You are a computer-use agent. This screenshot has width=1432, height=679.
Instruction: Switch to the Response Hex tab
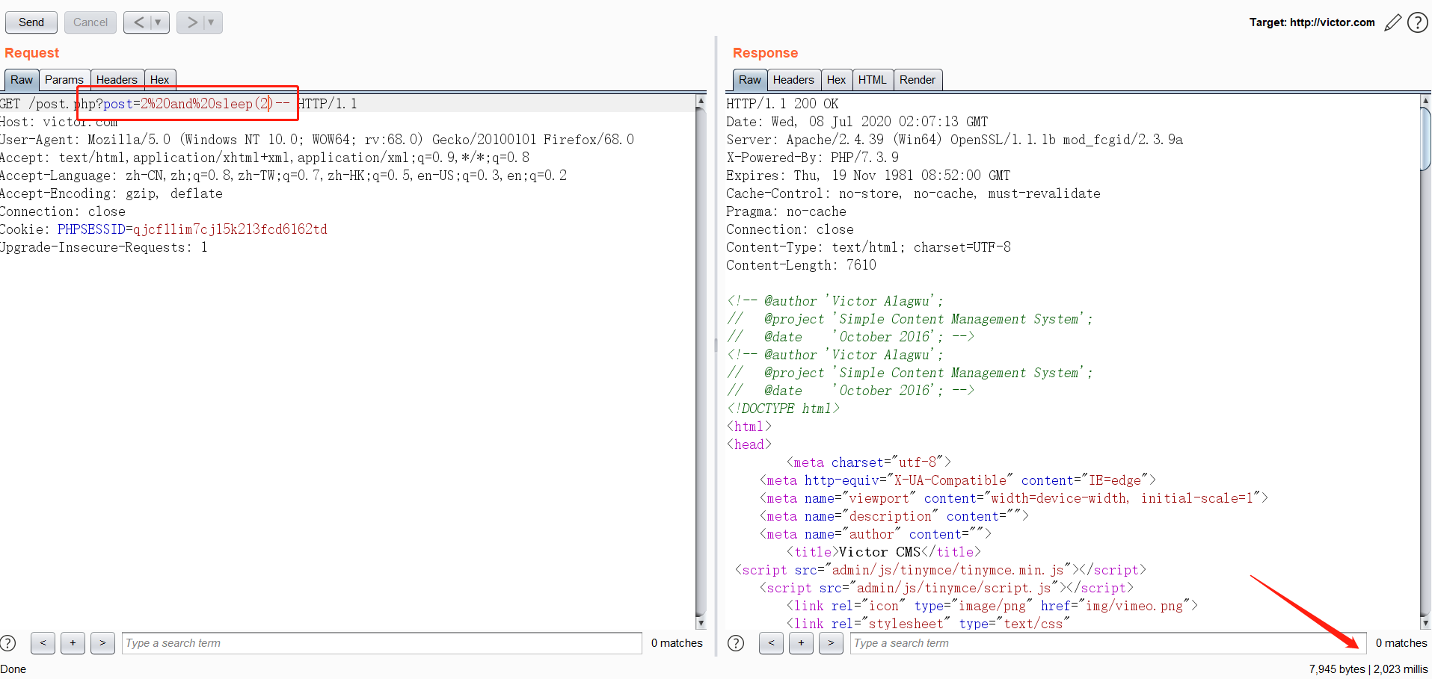point(837,80)
